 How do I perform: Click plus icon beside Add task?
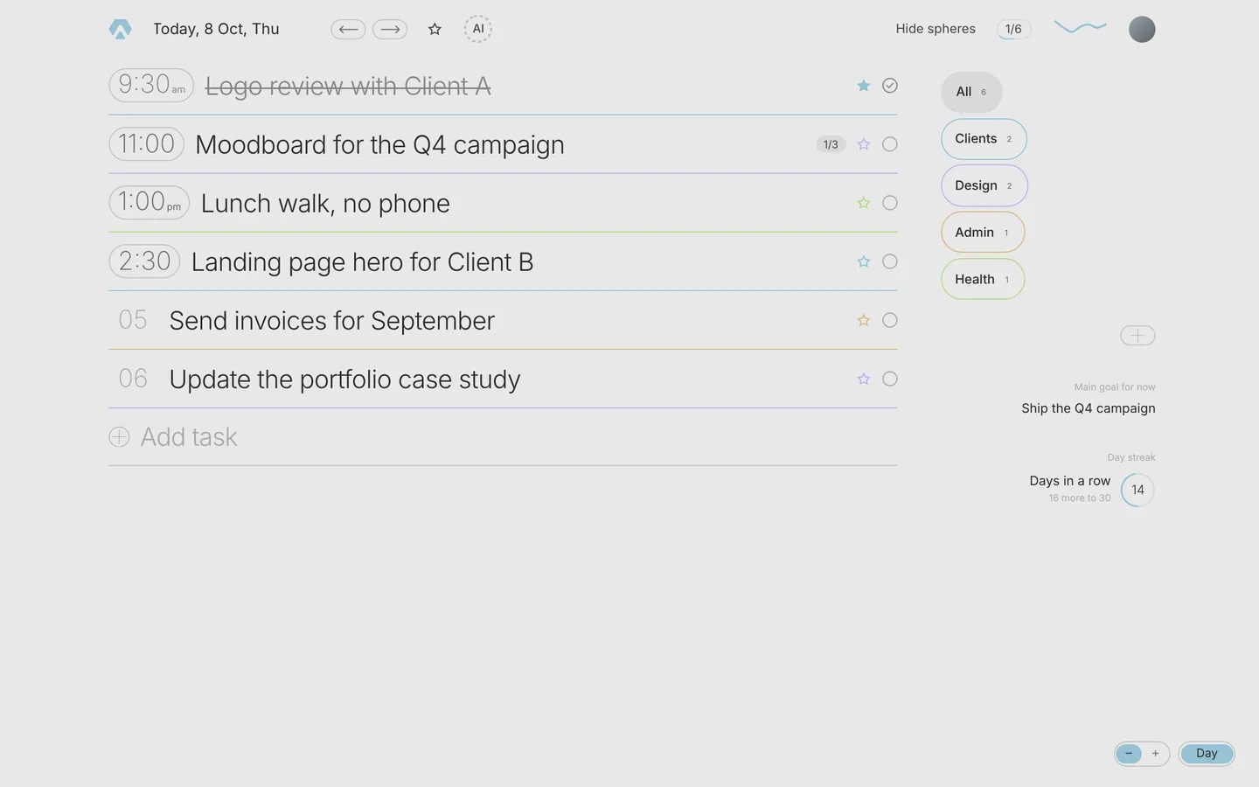[x=119, y=437]
